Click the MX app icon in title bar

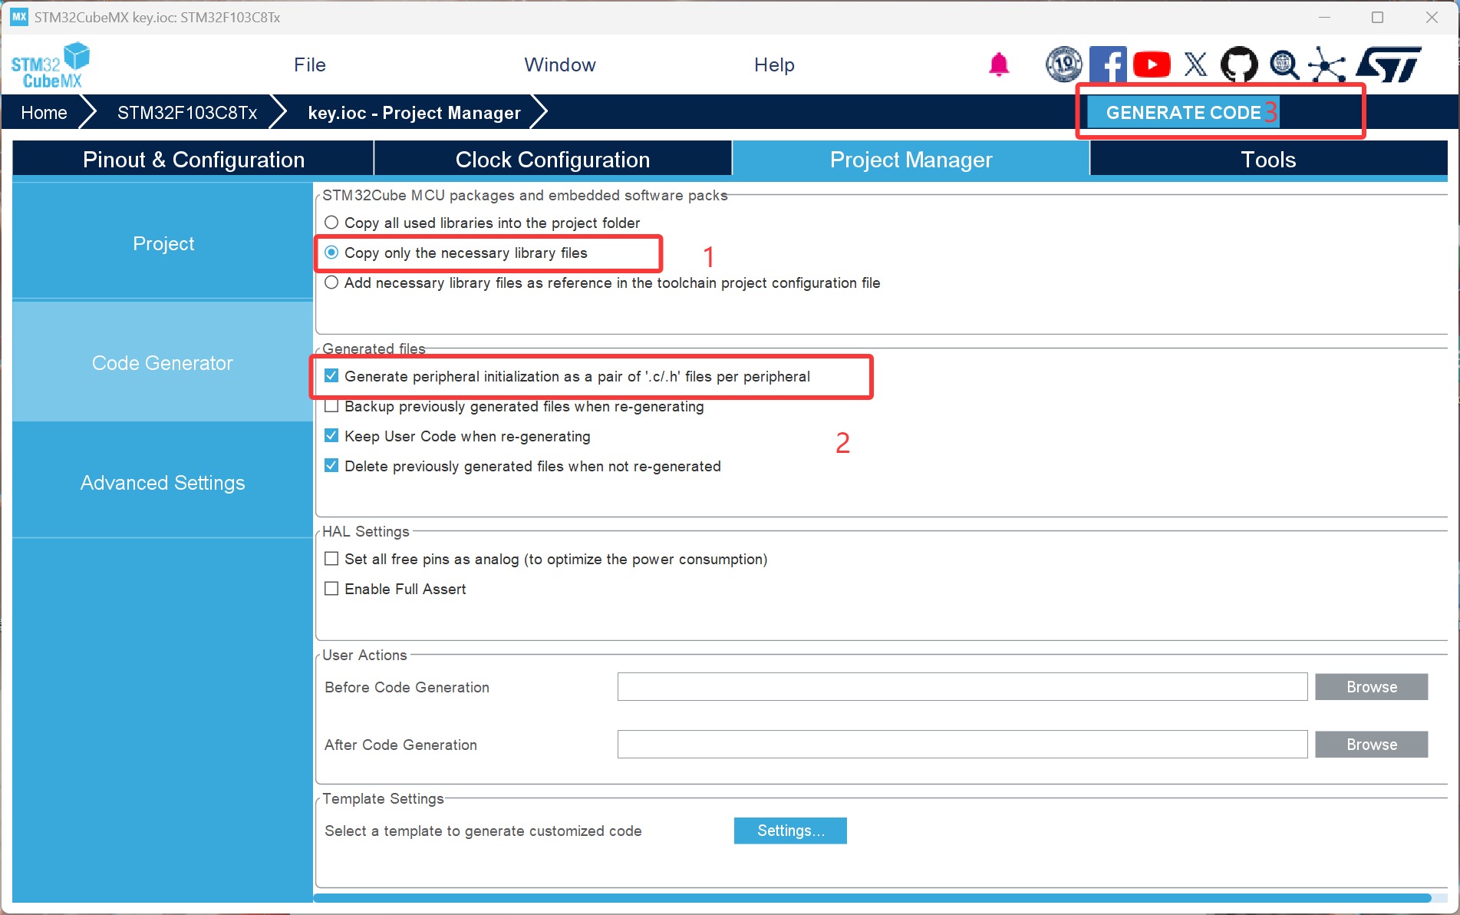[19, 17]
